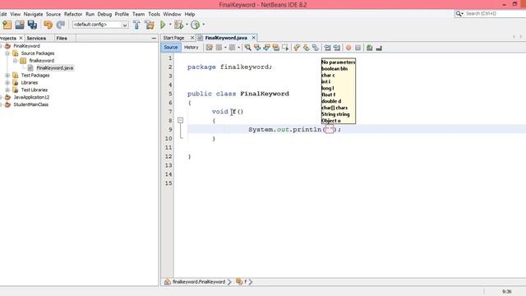This screenshot has height=296, width=526.
Task: Click Next Bookmark icon
Action: pos(306,48)
